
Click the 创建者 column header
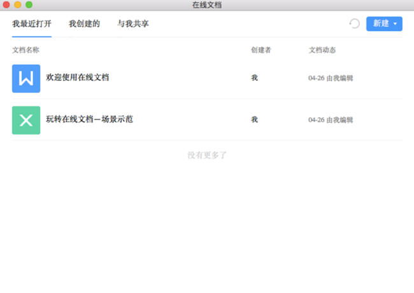pos(261,50)
